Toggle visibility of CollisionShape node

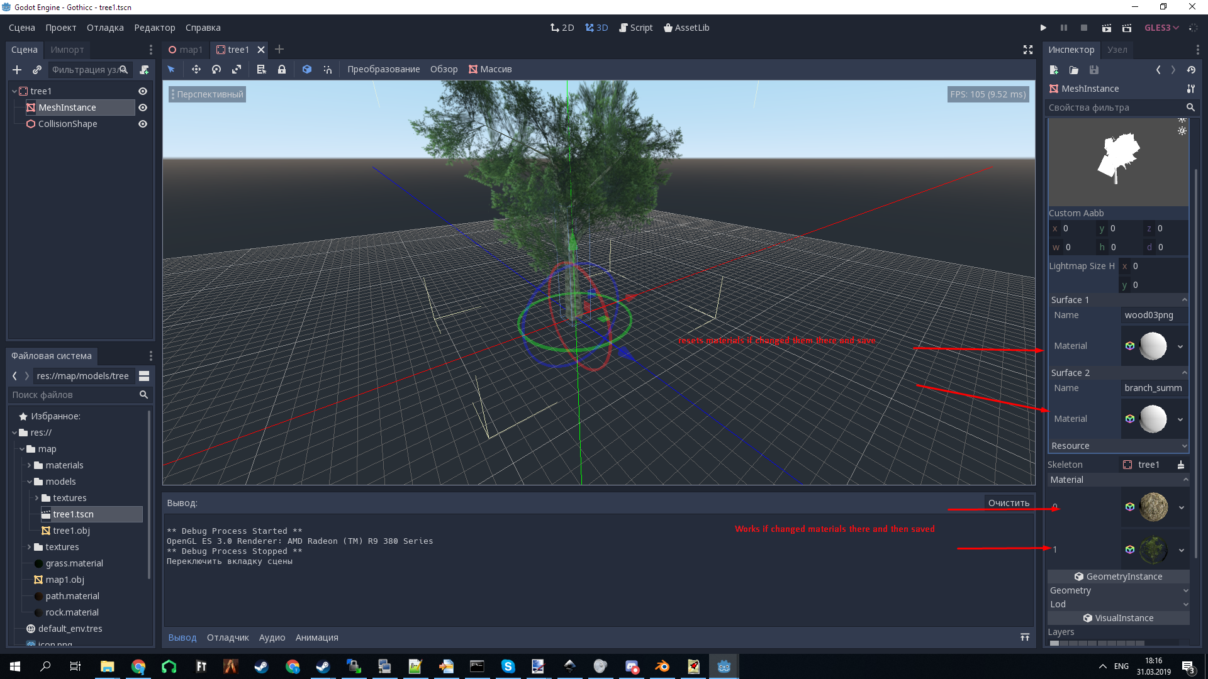143,124
